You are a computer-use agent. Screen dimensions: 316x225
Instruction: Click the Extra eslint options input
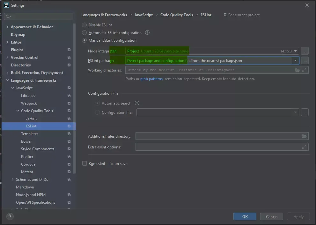point(222,147)
